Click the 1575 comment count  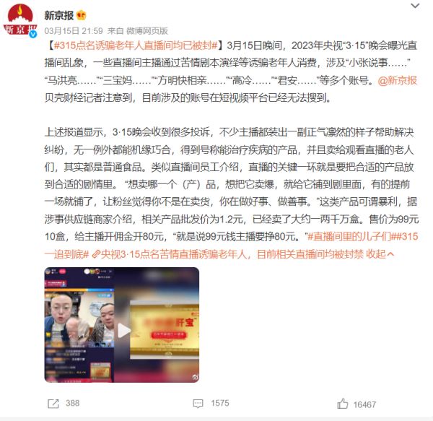point(220,403)
